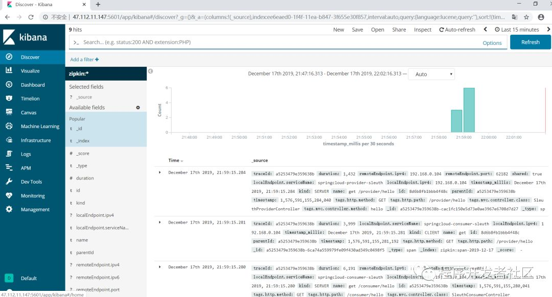Image resolution: width=552 pixels, height=297 pixels.
Task: Click the Add a filter link
Action: [84, 59]
